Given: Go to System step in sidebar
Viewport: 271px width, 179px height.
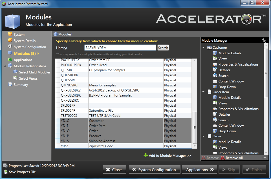Looking at the screenshot, I should click(x=19, y=35).
